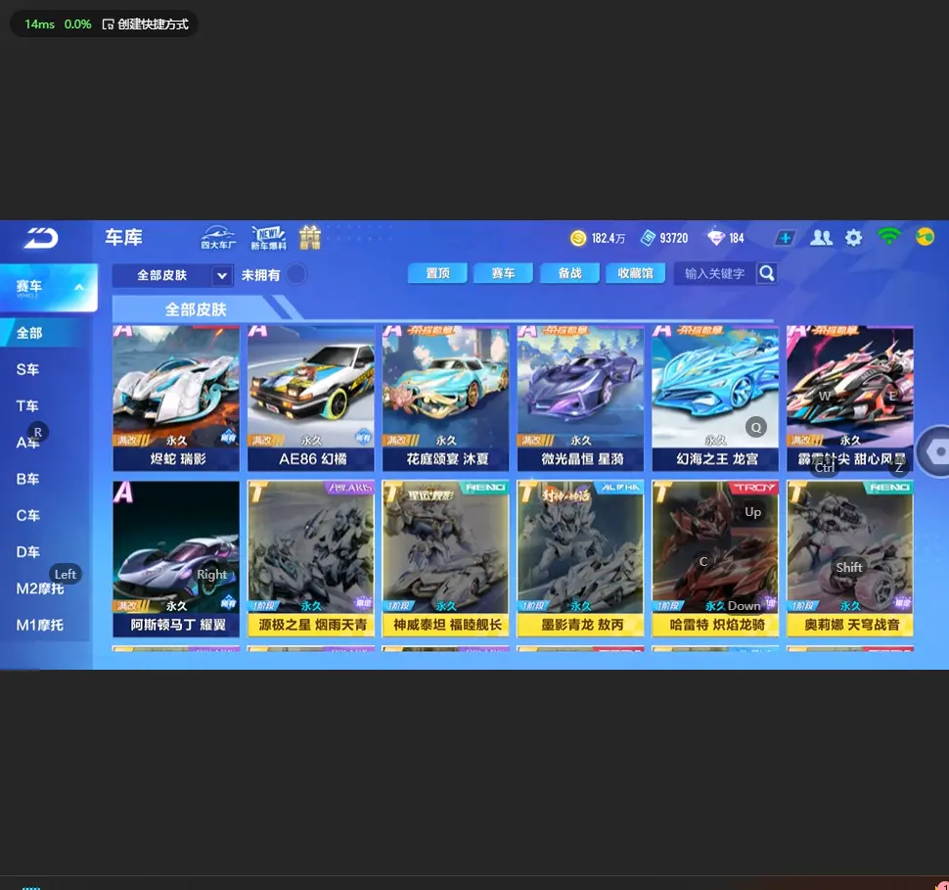
Task: Select the 哈雷特 炽焰龙骑 car card
Action: pyautogui.click(x=715, y=559)
